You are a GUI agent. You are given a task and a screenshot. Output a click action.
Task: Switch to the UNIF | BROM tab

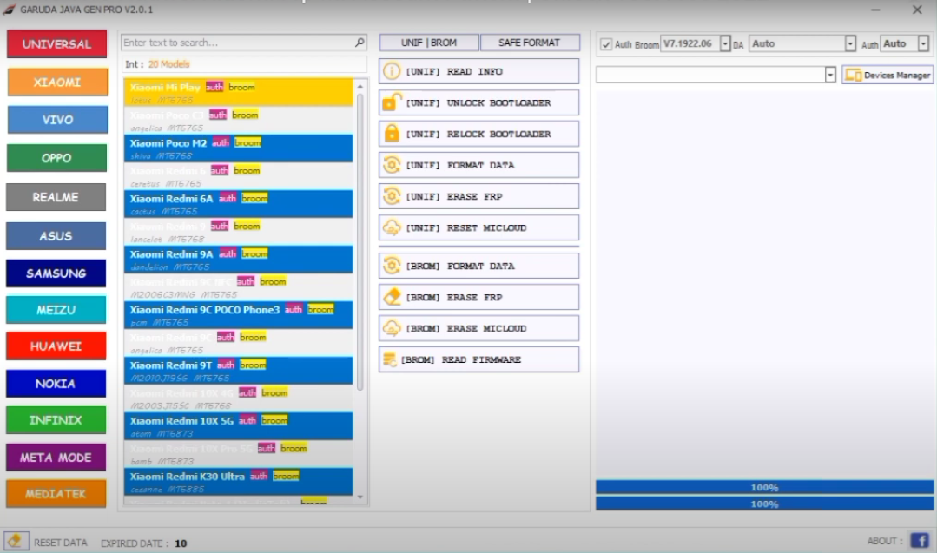point(429,43)
